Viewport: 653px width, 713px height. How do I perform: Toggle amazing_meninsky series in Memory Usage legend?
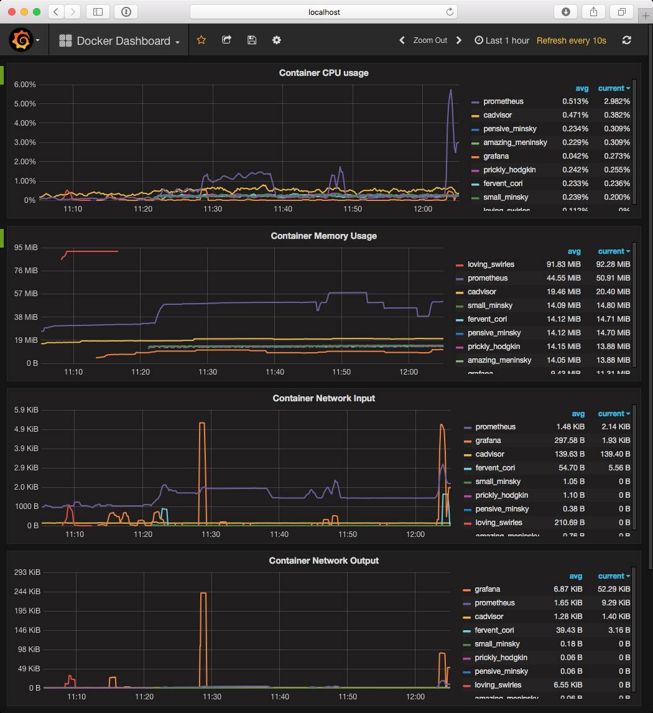coord(499,360)
